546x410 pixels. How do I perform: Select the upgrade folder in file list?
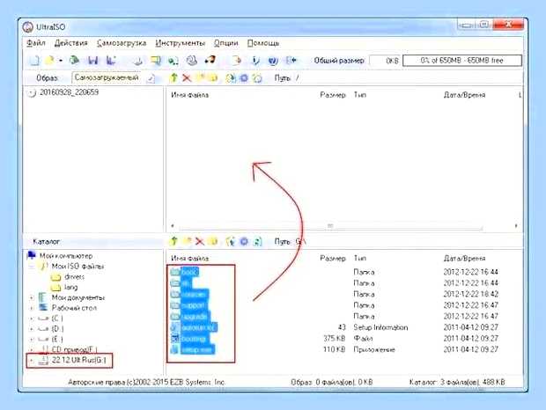coord(195,317)
